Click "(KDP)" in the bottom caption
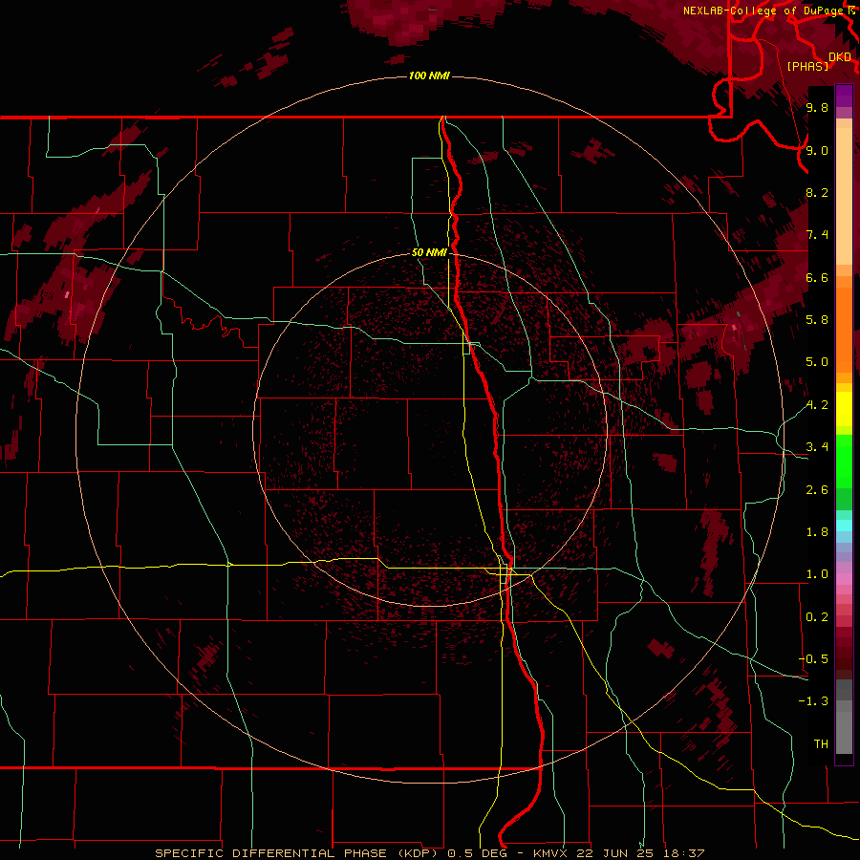Screen dimensions: 860x860 [x=419, y=853]
